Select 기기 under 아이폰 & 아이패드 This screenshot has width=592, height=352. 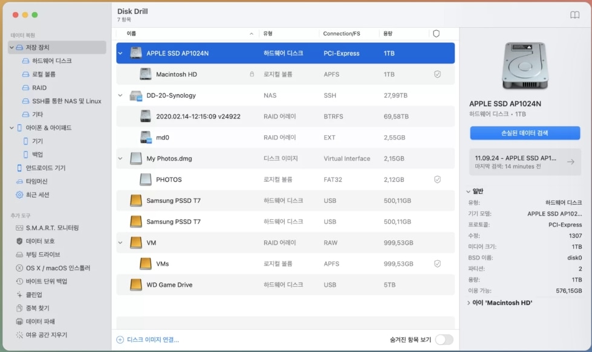tap(37, 141)
